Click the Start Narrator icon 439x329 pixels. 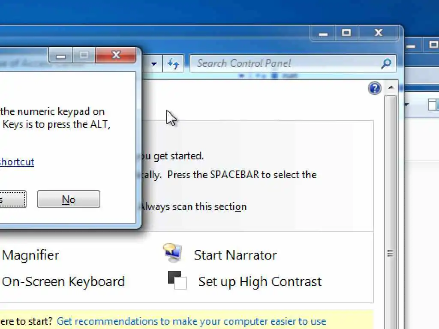tap(172, 253)
